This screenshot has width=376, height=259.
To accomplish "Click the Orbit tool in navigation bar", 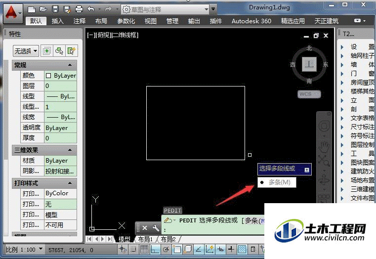I will (324, 179).
